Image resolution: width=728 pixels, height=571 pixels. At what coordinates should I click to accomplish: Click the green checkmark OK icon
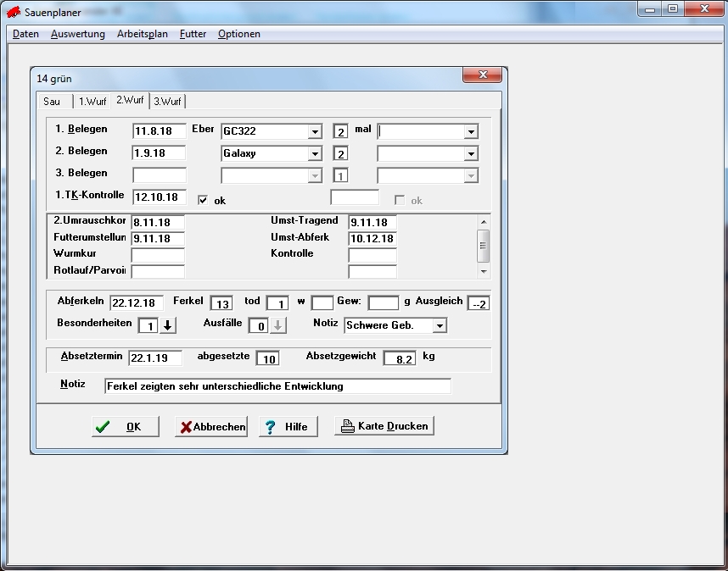[103, 427]
